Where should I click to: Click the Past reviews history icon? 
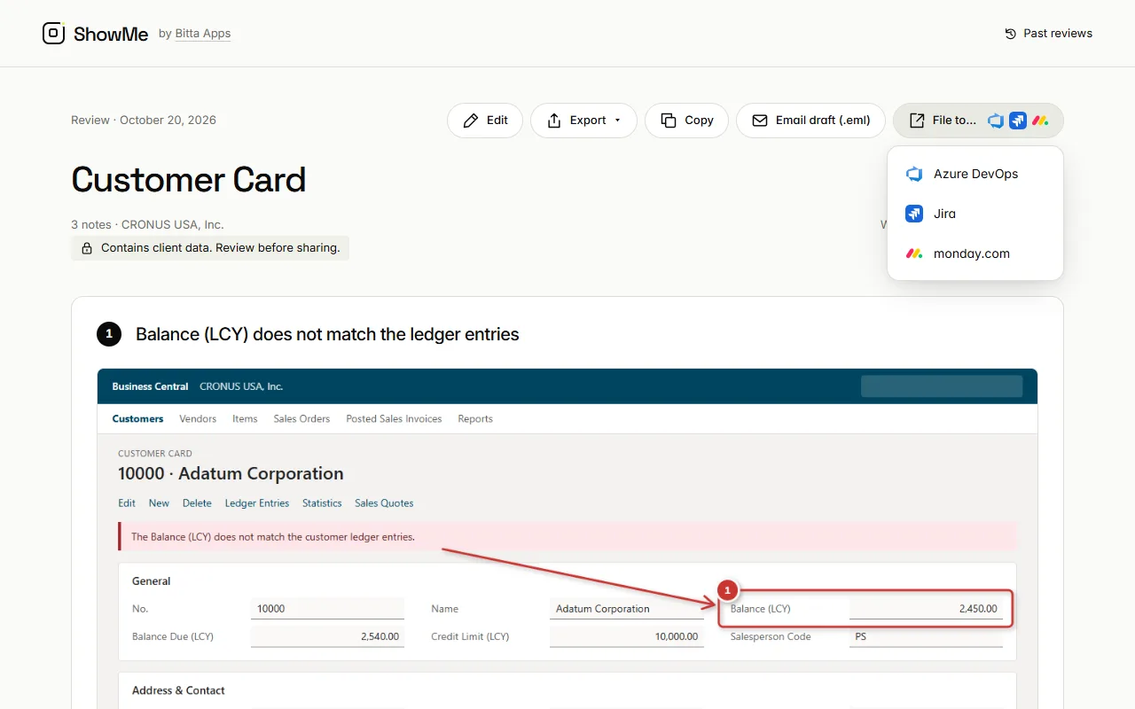pos(1010,34)
